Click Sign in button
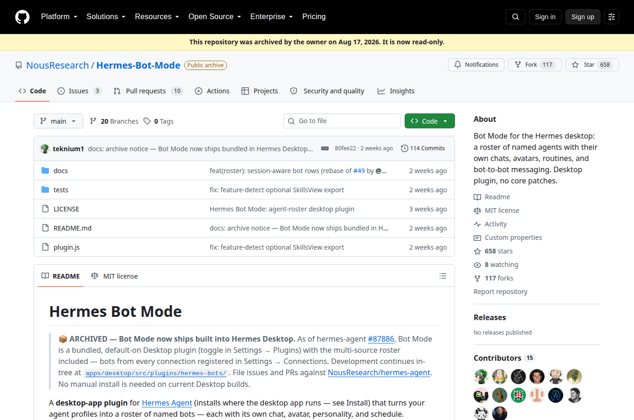Viewport: 634px width, 420px height. pos(545,17)
